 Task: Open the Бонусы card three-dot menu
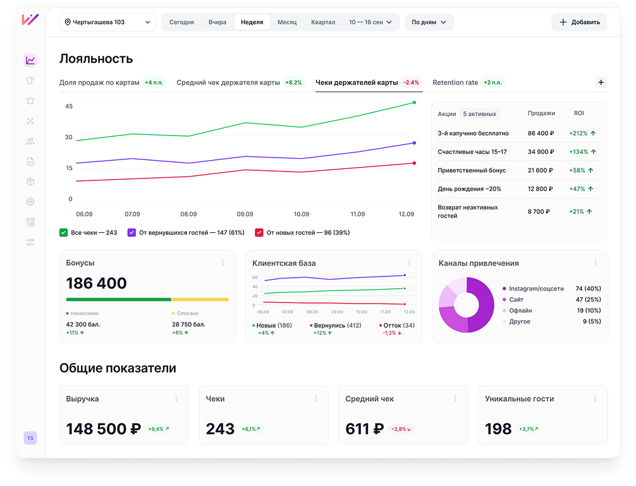click(223, 263)
